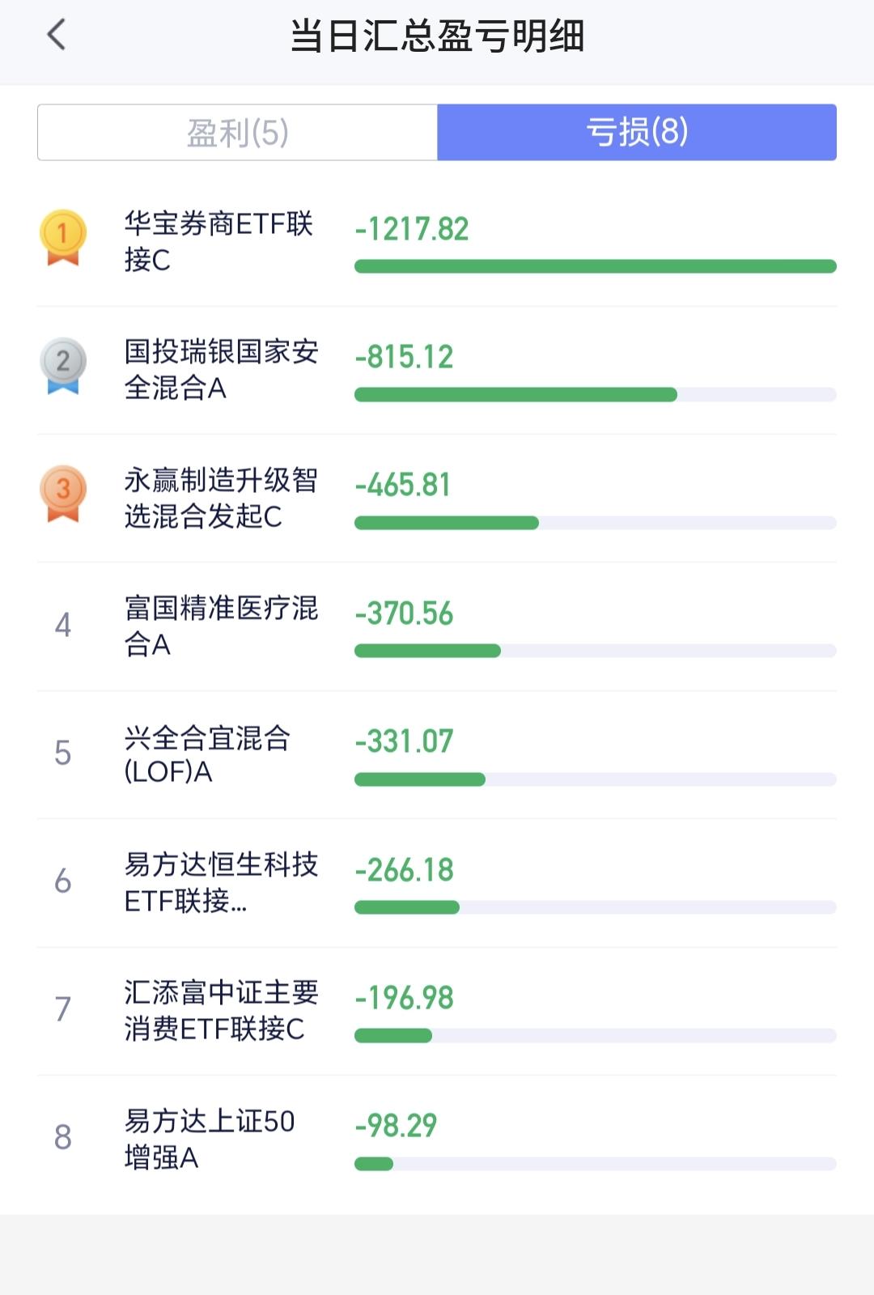Viewport: 874px width, 1295px height.
Task: Click the rank number 8 label
Action: (62, 1137)
